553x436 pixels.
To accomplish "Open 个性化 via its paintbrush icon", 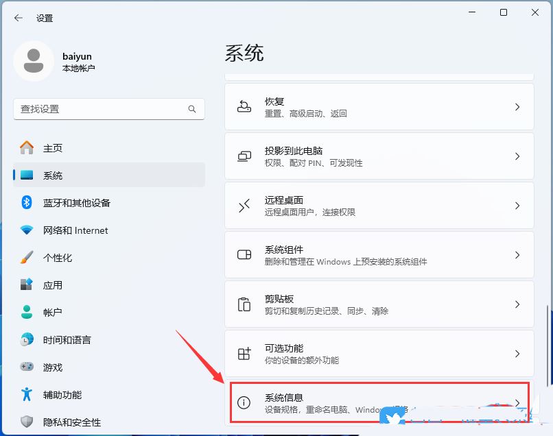I will 25,258.
